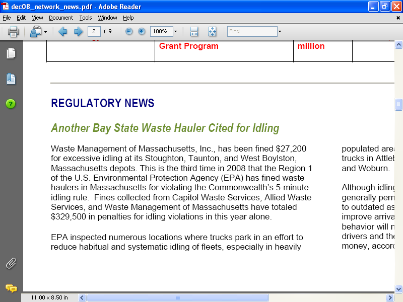
Task: Minimize the Adobe Reader window
Action: point(373,7)
